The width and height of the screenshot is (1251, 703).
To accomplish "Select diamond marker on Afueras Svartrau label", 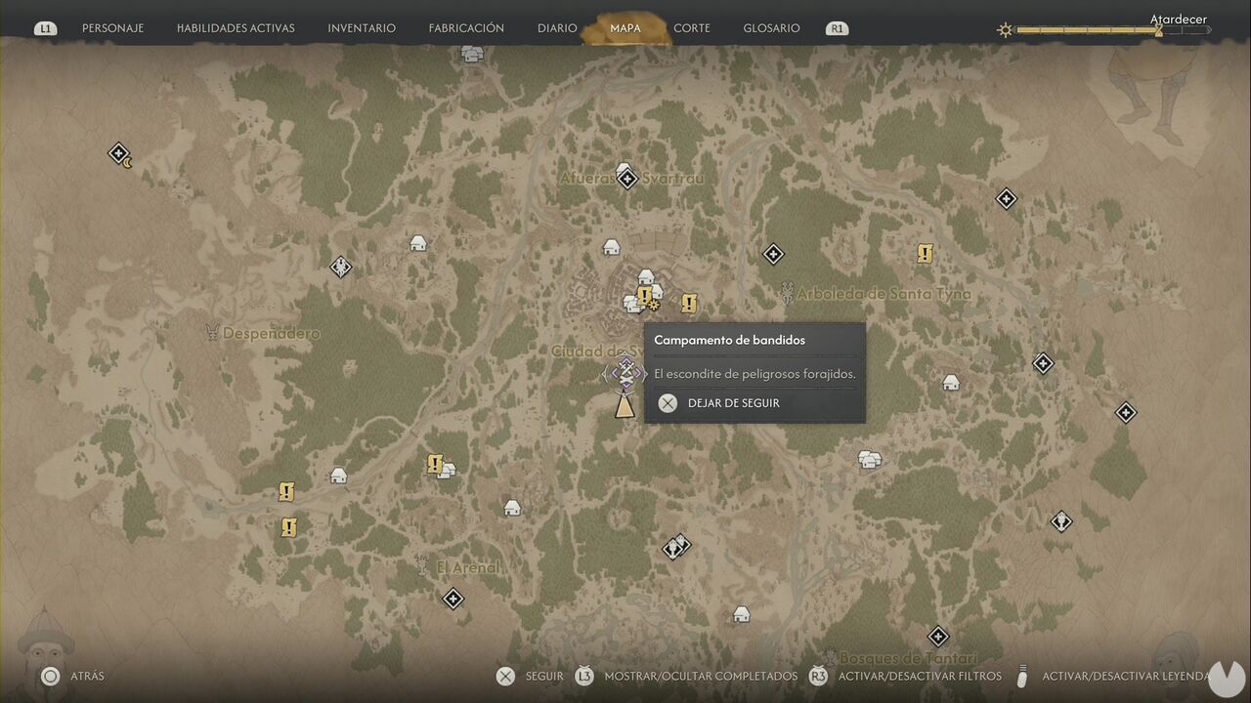I will [627, 179].
